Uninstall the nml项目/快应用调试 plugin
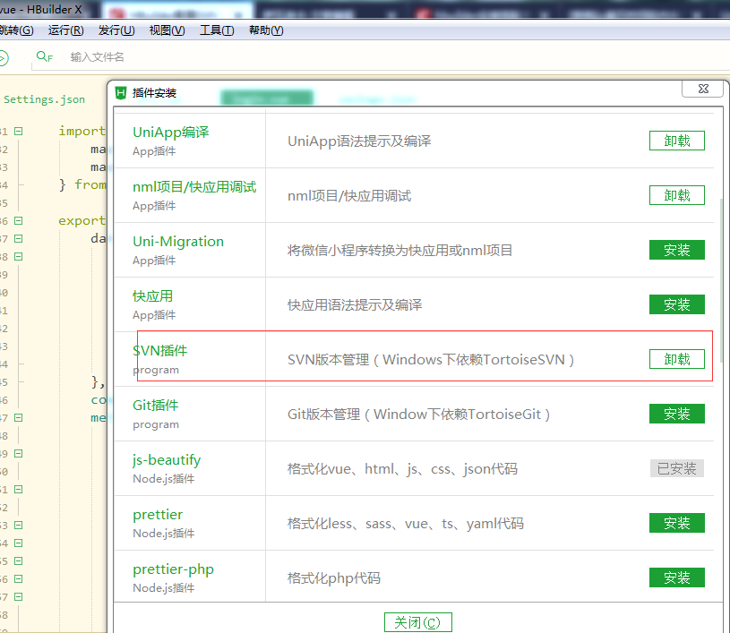Image resolution: width=730 pixels, height=633 pixels. click(x=676, y=195)
